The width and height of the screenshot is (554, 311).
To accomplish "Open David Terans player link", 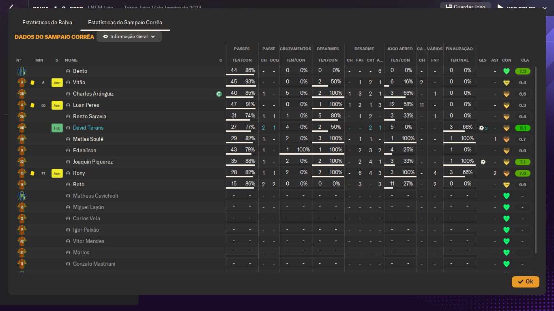I will click(88, 128).
